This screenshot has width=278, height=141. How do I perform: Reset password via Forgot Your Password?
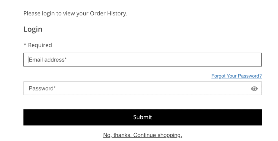click(236, 76)
